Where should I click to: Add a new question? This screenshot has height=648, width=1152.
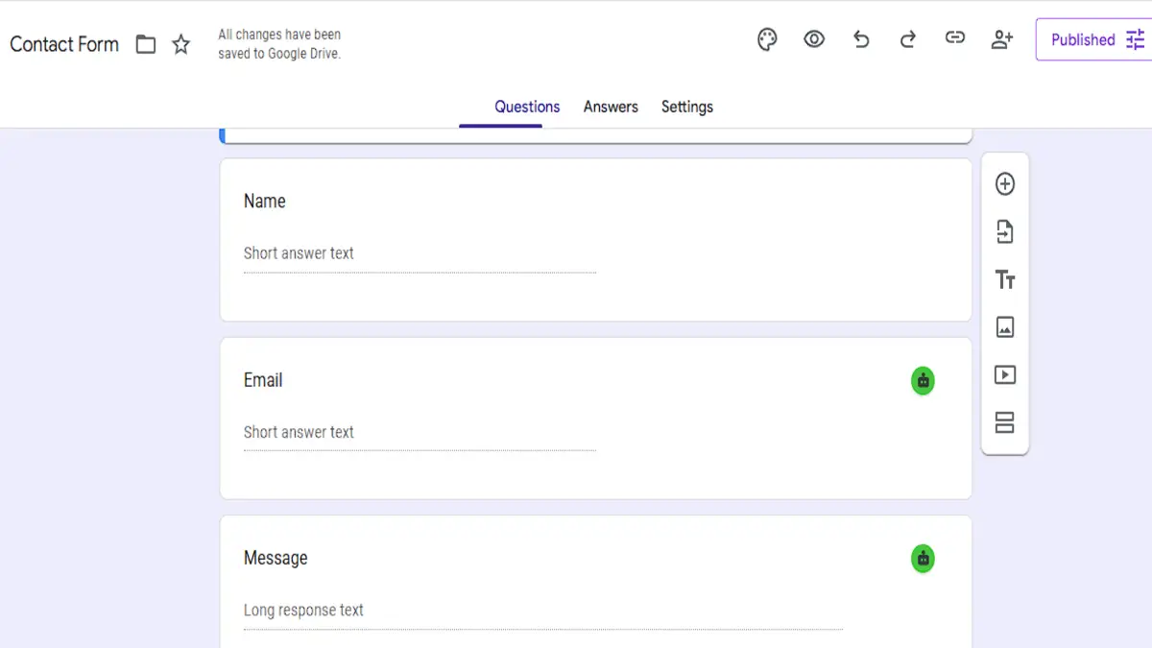(1005, 184)
